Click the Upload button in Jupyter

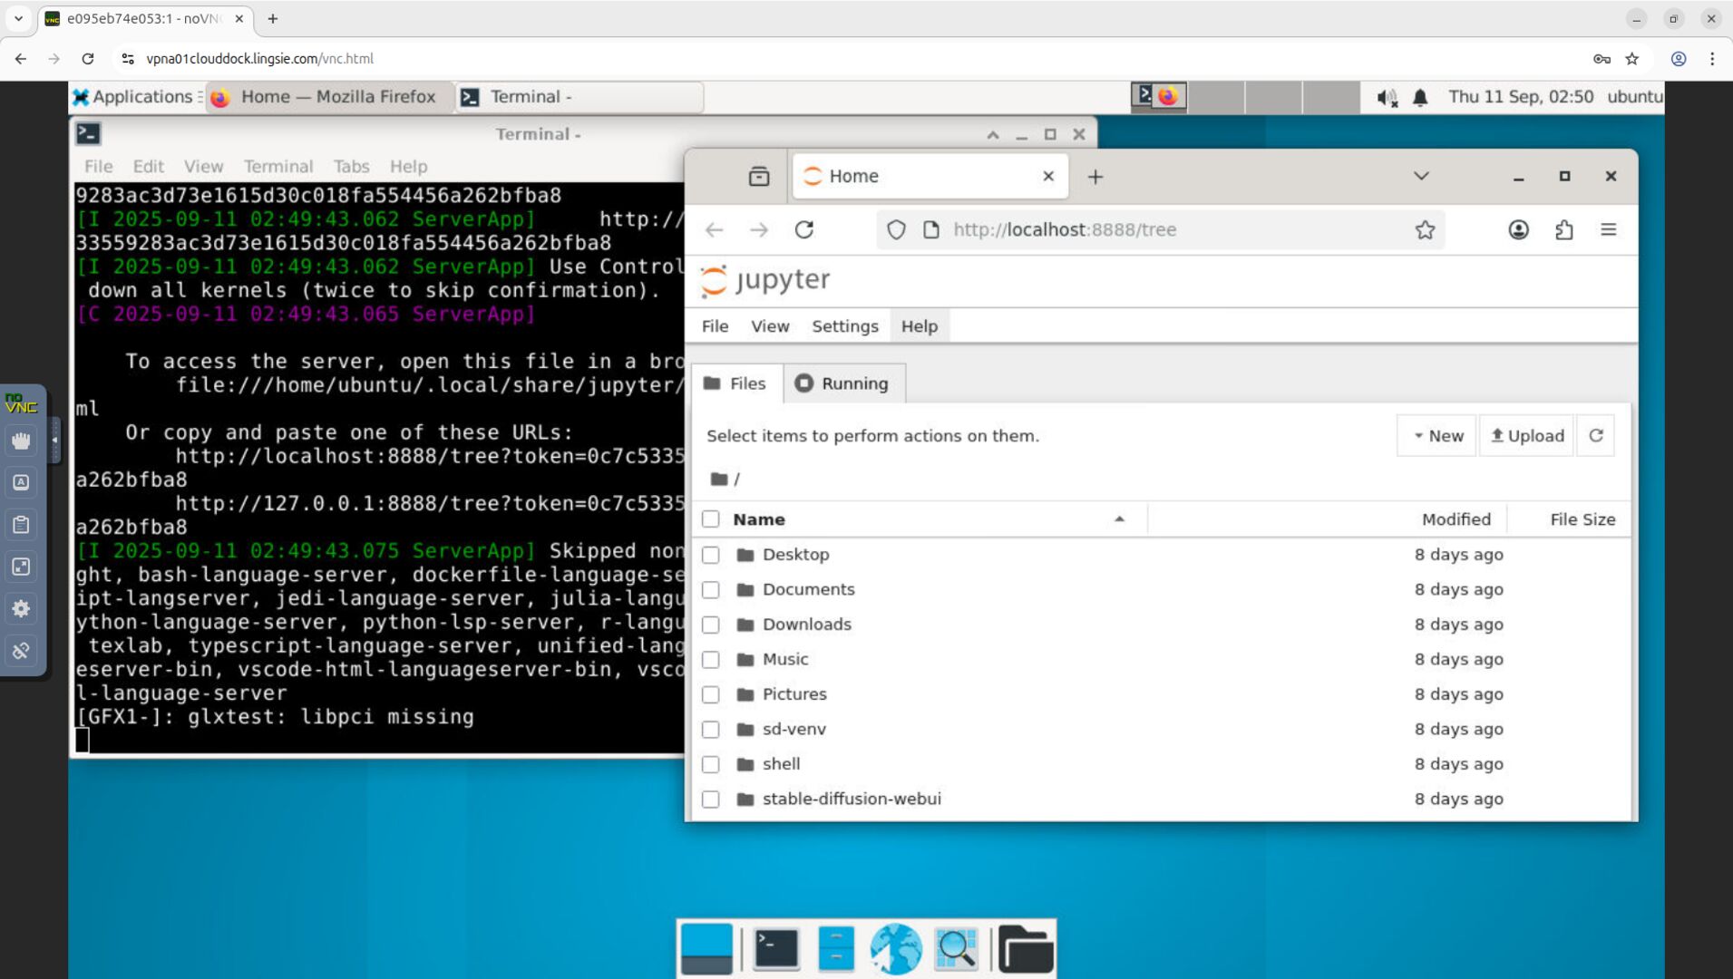coord(1526,435)
